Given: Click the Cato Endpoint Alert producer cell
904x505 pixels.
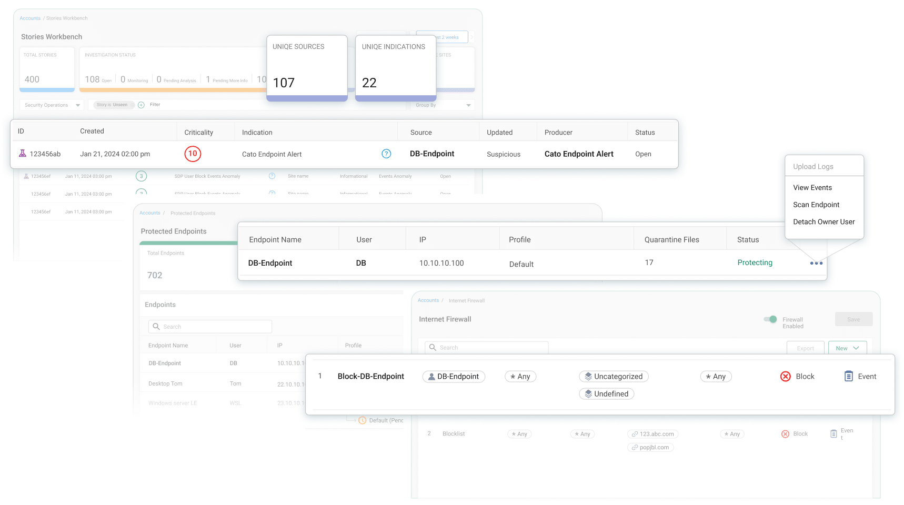Looking at the screenshot, I should [579, 154].
